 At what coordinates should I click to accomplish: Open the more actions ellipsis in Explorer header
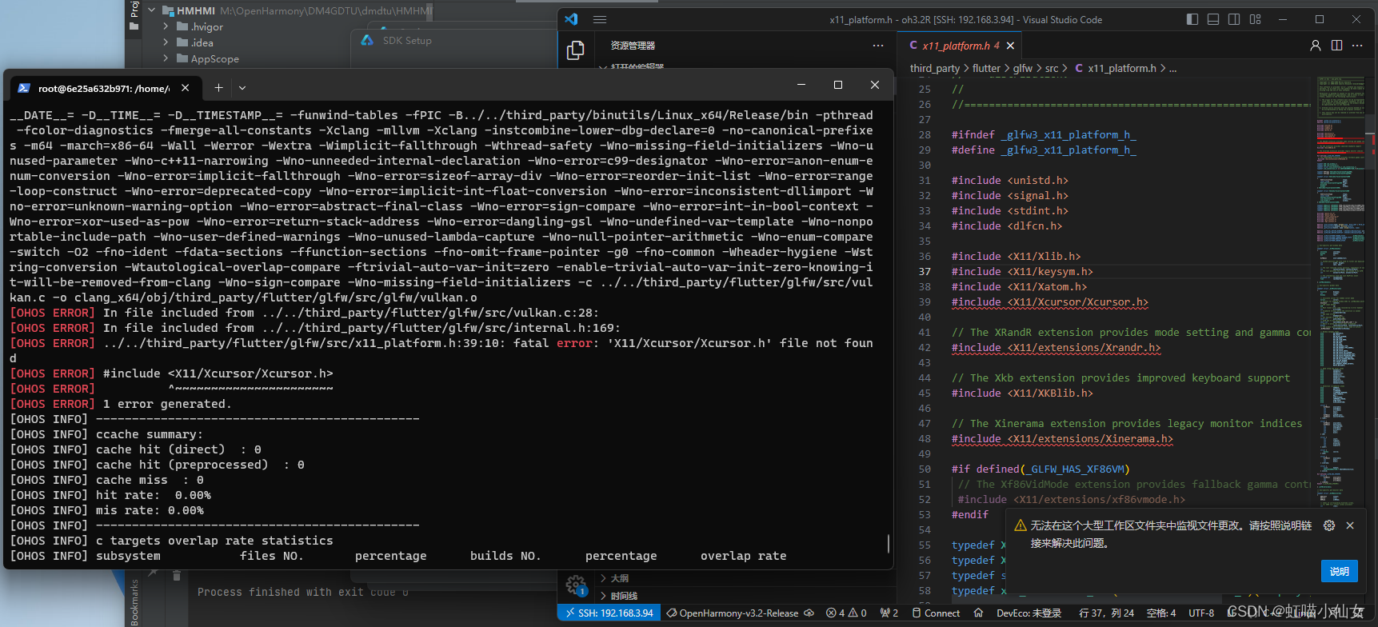pos(878,46)
